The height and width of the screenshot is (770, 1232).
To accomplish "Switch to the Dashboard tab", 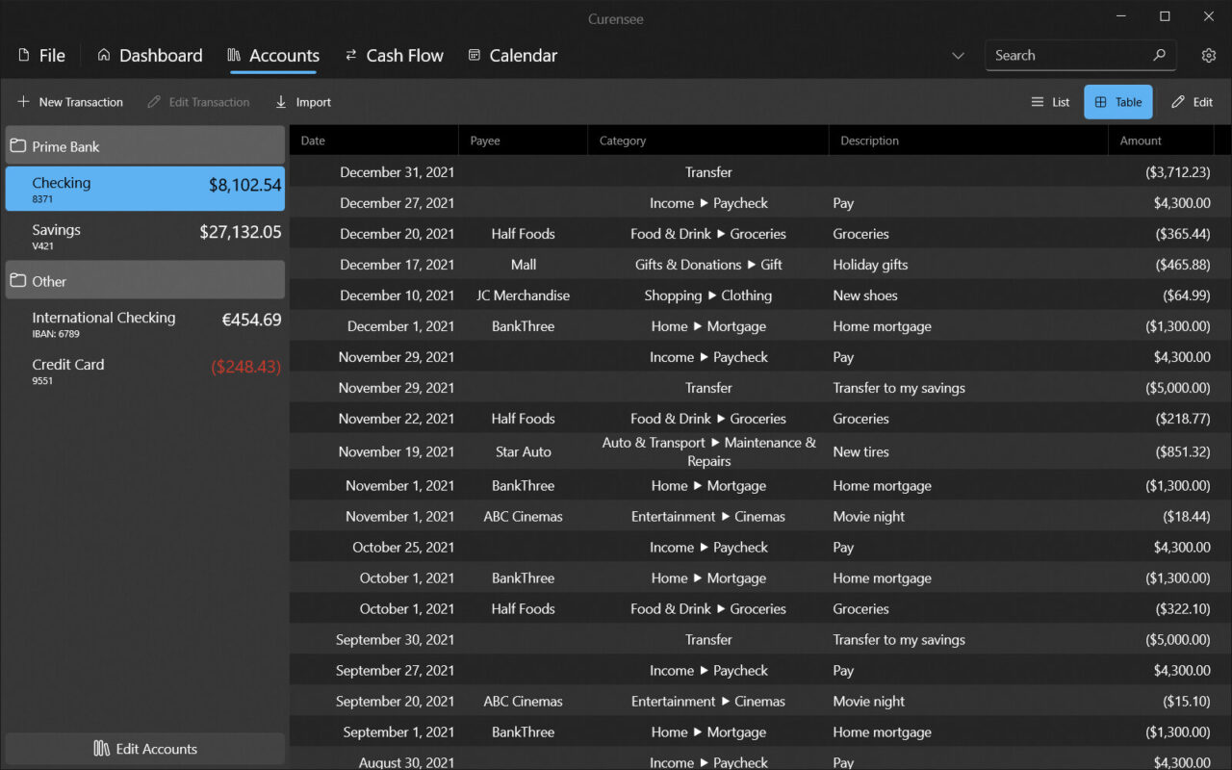I will 150,56.
